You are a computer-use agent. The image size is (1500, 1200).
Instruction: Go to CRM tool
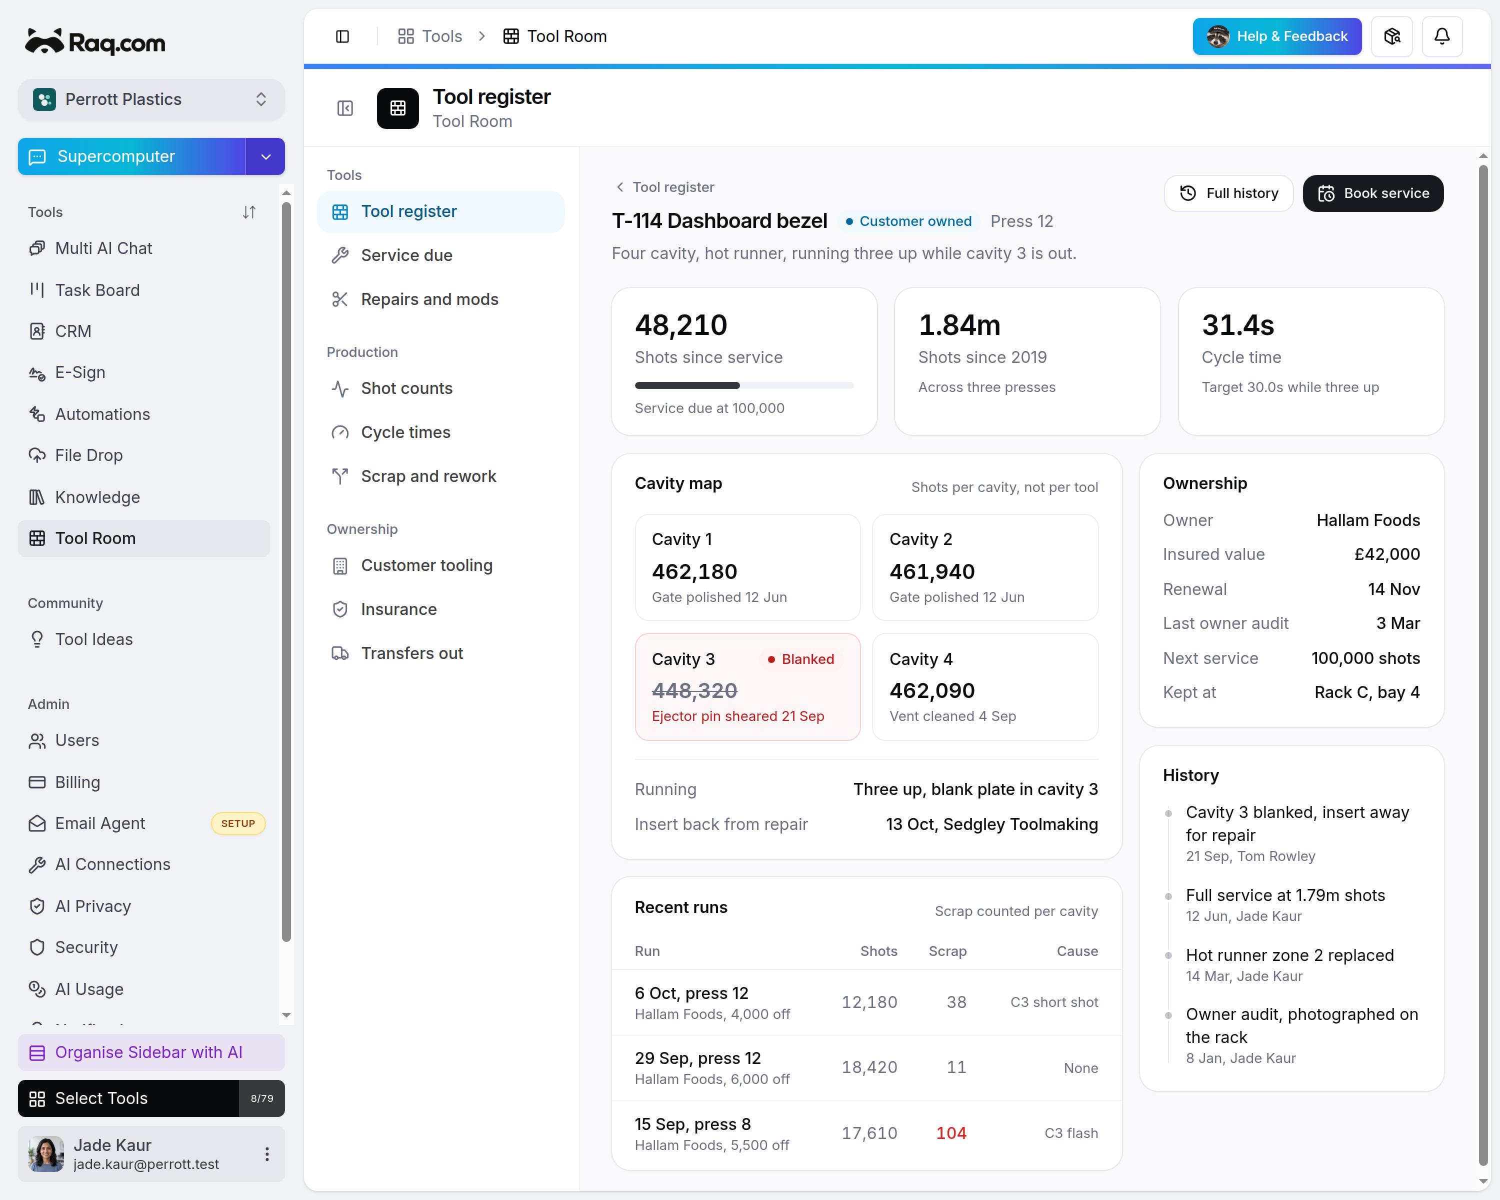(x=144, y=331)
